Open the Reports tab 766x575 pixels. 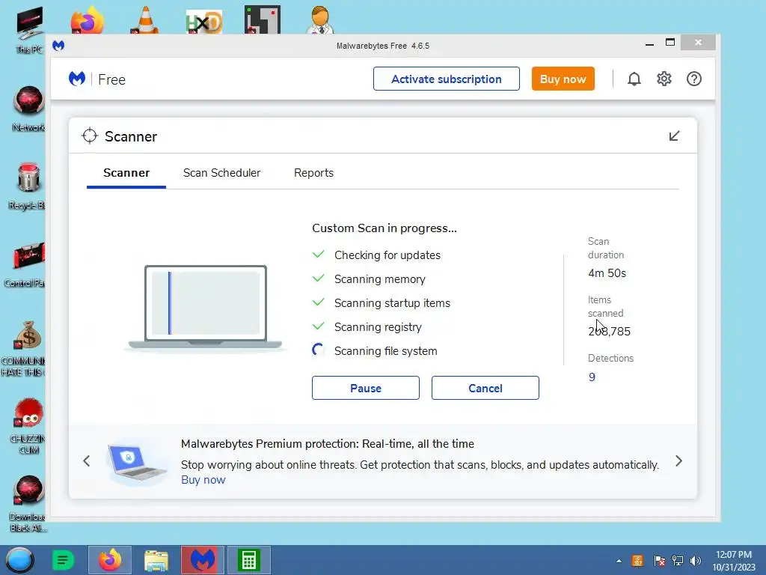pyautogui.click(x=313, y=173)
